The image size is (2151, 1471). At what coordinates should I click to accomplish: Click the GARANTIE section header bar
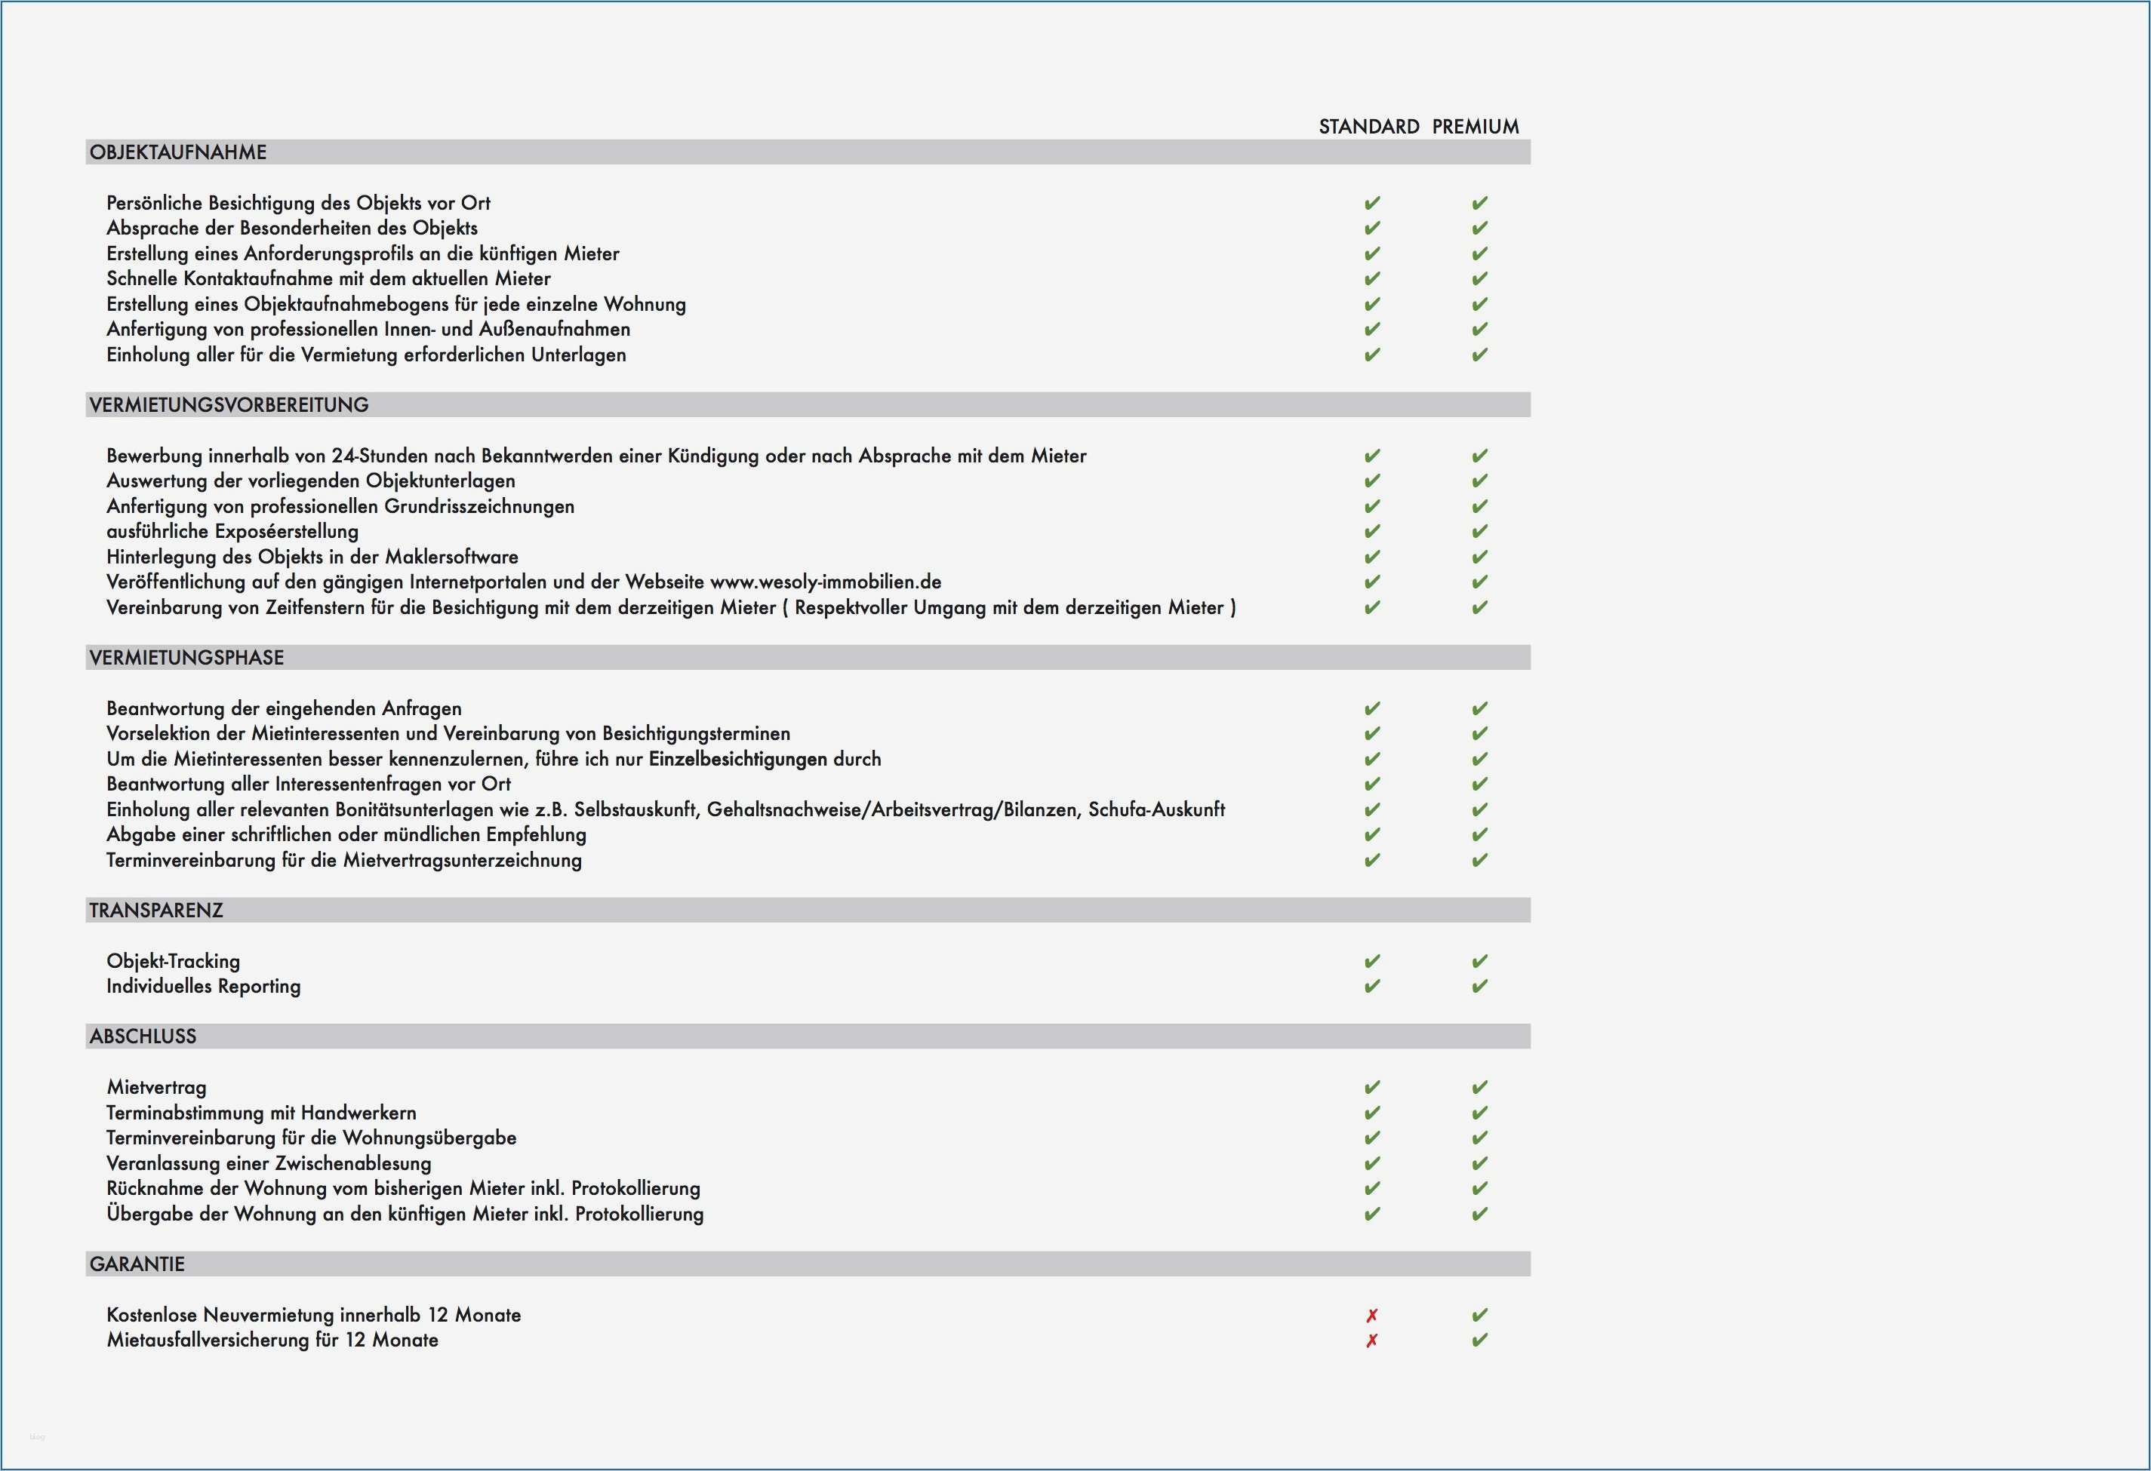point(137,1265)
